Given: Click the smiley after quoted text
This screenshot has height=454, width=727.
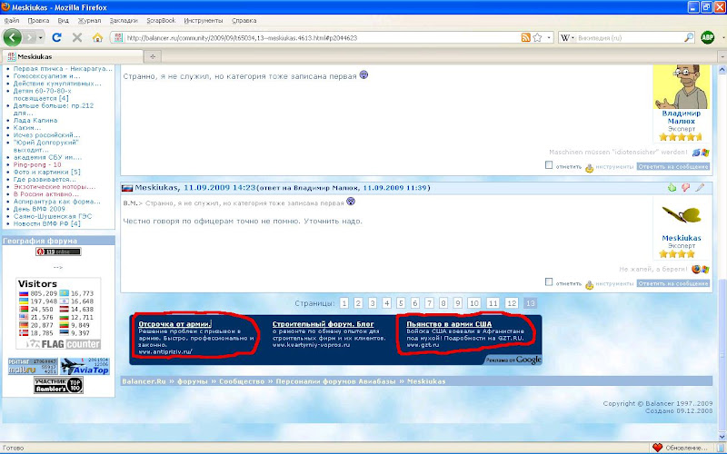Looking at the screenshot, I should 351,202.
